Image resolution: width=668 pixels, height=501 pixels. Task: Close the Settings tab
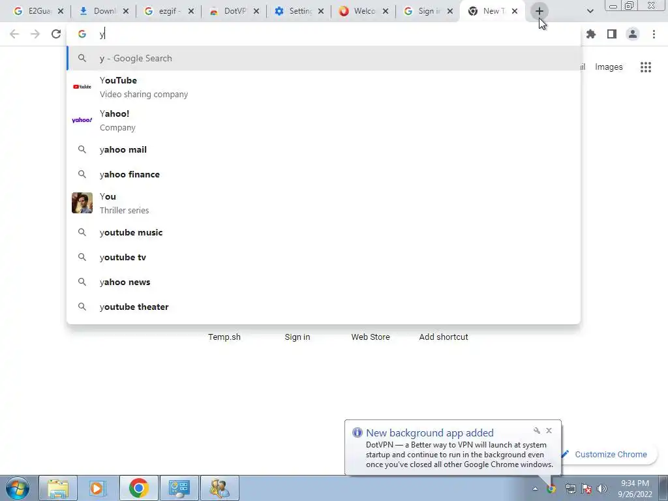[321, 12]
